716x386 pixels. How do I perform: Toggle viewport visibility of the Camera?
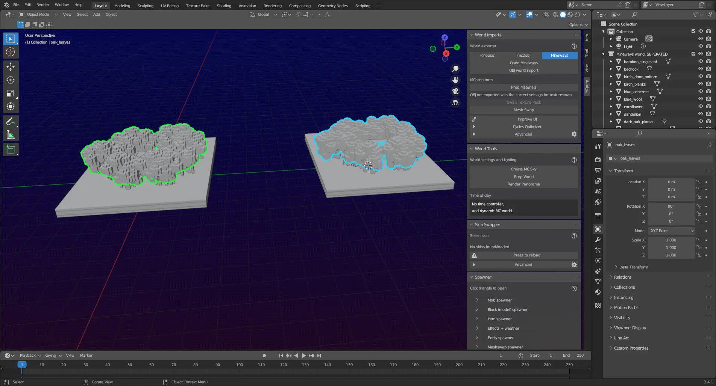point(701,39)
